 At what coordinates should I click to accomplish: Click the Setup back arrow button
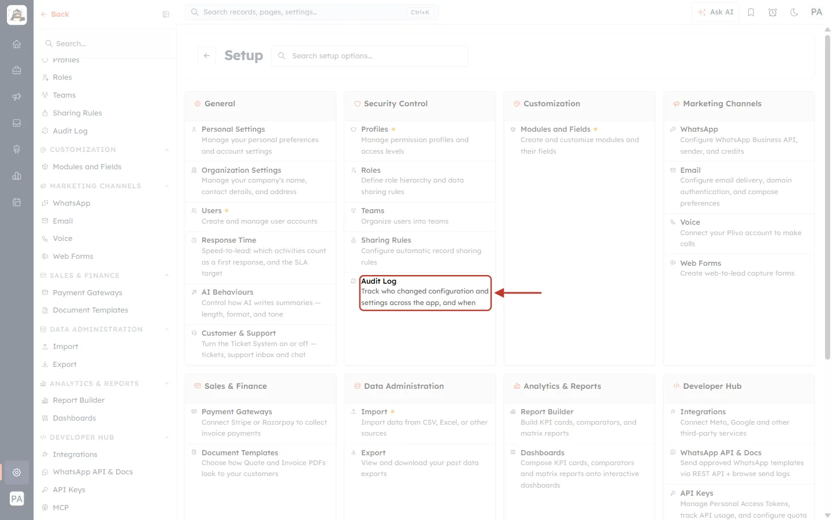pyautogui.click(x=207, y=55)
